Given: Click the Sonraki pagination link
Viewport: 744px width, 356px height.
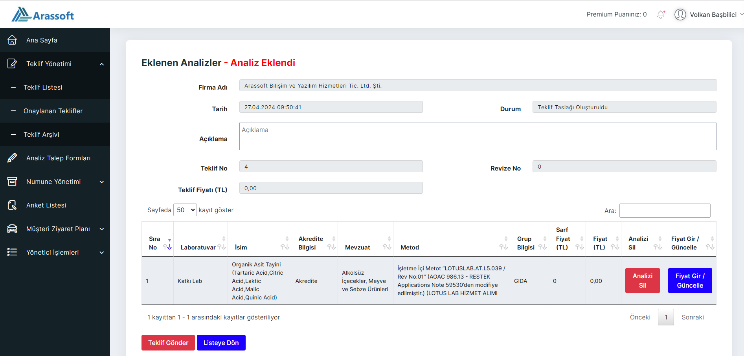Looking at the screenshot, I should click(x=693, y=317).
